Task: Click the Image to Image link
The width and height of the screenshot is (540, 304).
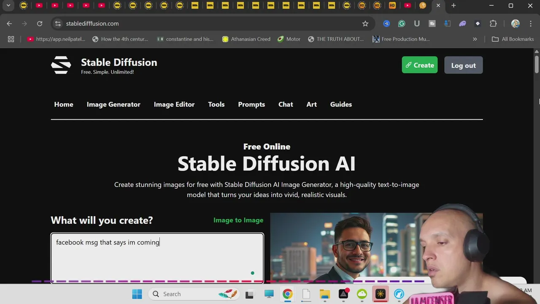Action: (238, 220)
